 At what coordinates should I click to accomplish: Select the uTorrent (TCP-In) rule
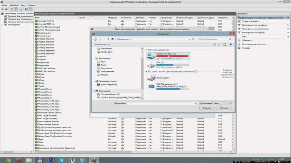click(46, 21)
